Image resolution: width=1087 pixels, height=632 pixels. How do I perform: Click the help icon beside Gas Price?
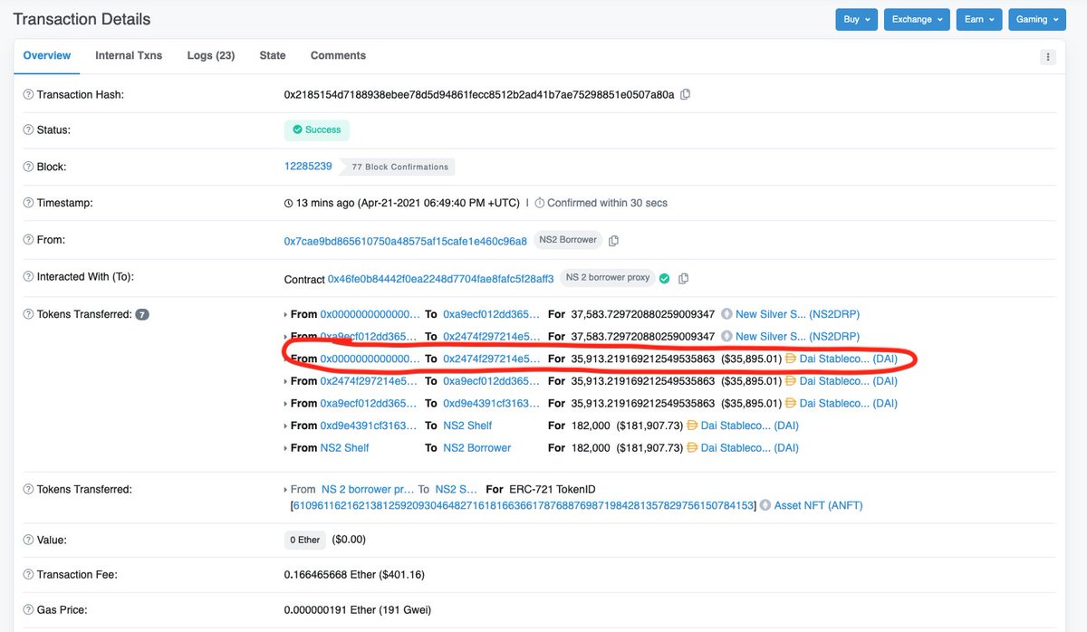point(28,611)
